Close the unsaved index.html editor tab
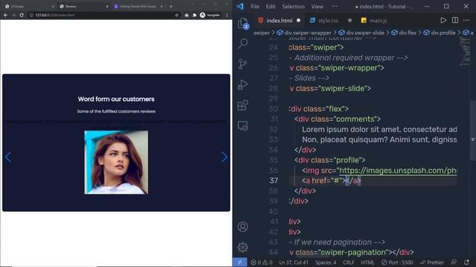The image size is (476, 267). 299,20
